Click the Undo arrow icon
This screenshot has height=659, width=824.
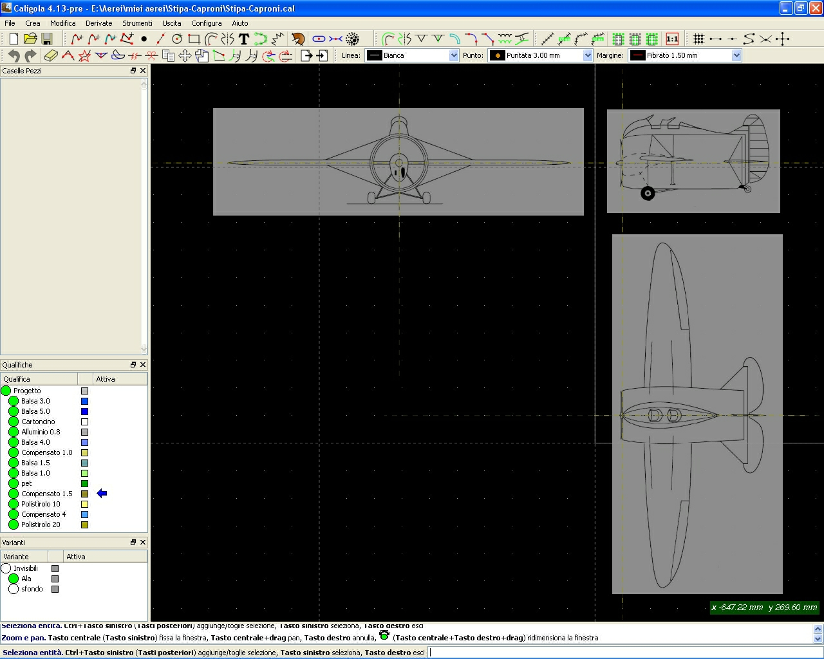click(14, 56)
